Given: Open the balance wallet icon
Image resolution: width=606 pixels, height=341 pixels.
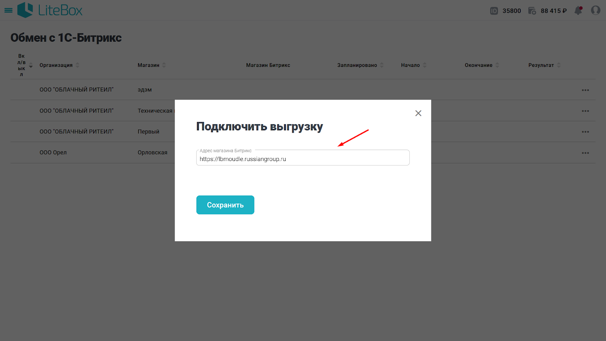Looking at the screenshot, I should 532,11.
